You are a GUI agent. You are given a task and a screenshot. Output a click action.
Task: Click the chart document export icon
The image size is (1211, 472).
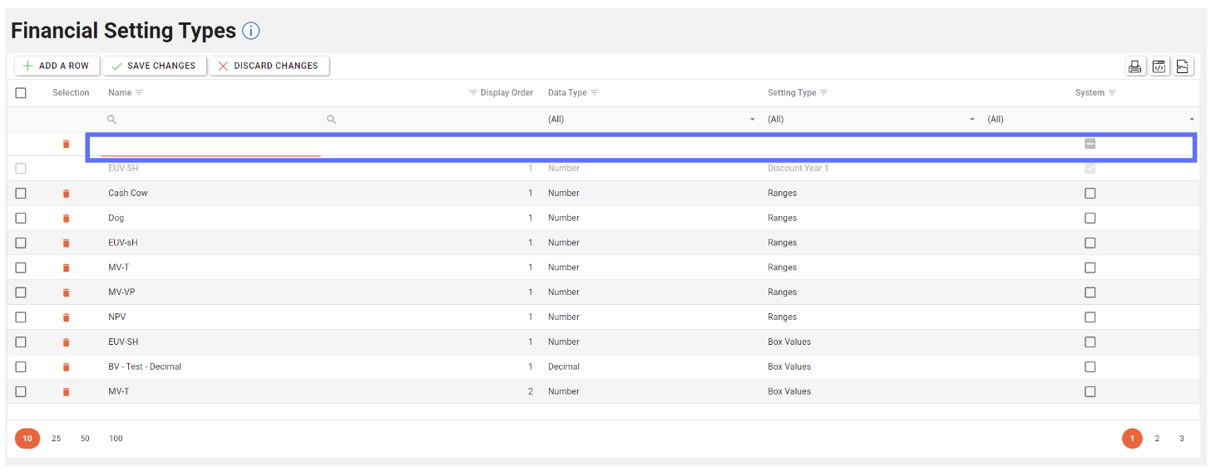1184,66
